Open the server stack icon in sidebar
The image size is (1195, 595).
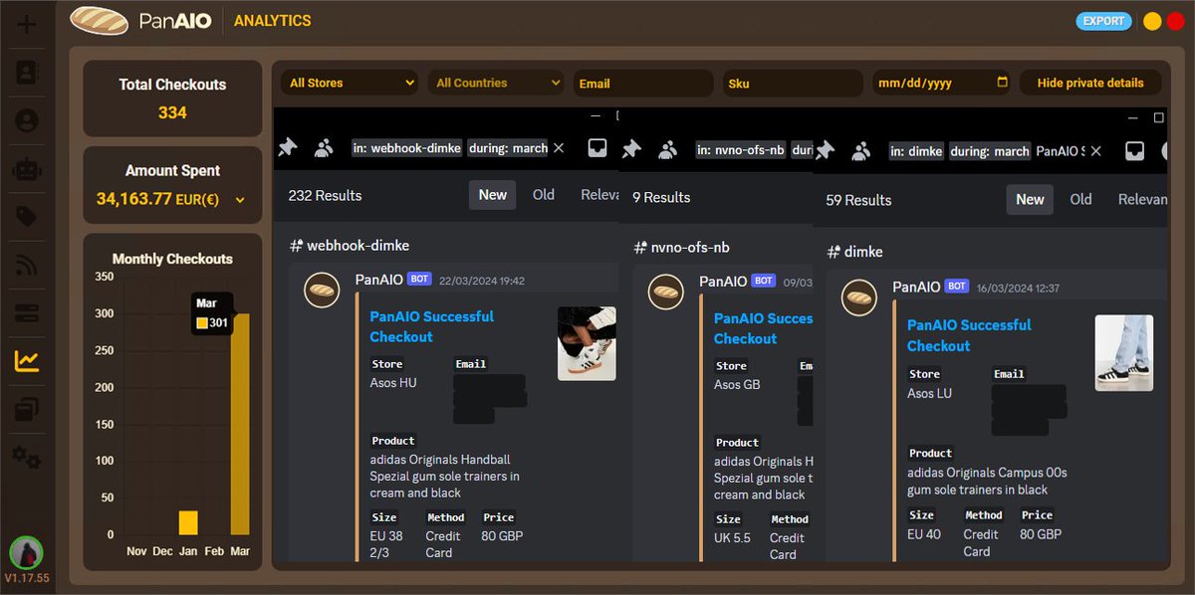pyautogui.click(x=27, y=313)
